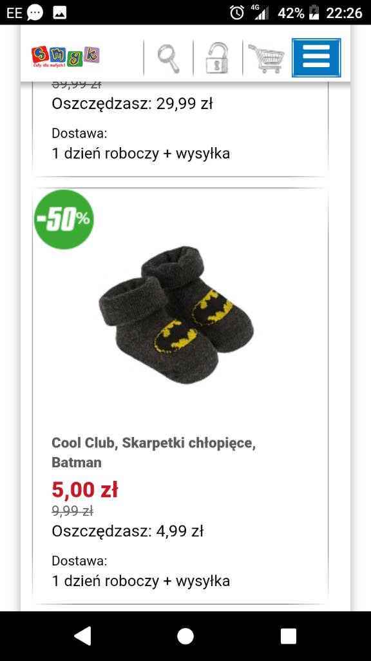Expand the blue hamburger menu
This screenshot has width=371, height=661.
(x=316, y=57)
